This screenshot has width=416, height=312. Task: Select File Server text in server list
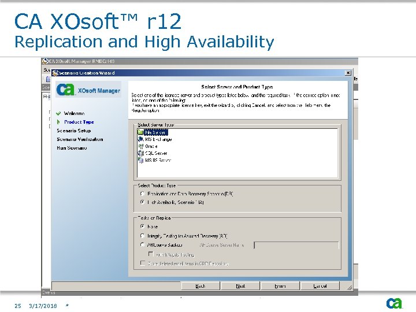[x=156, y=132]
